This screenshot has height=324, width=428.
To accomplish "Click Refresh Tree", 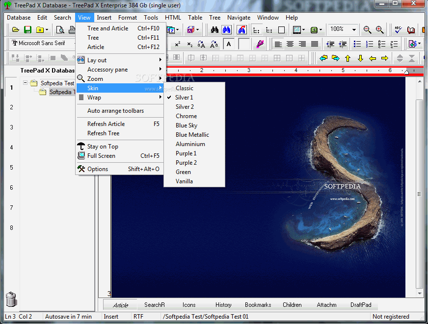I will coord(120,133).
